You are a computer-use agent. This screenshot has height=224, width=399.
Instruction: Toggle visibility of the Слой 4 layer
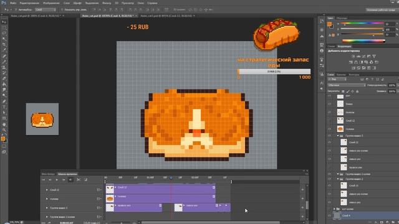[x=330, y=216]
